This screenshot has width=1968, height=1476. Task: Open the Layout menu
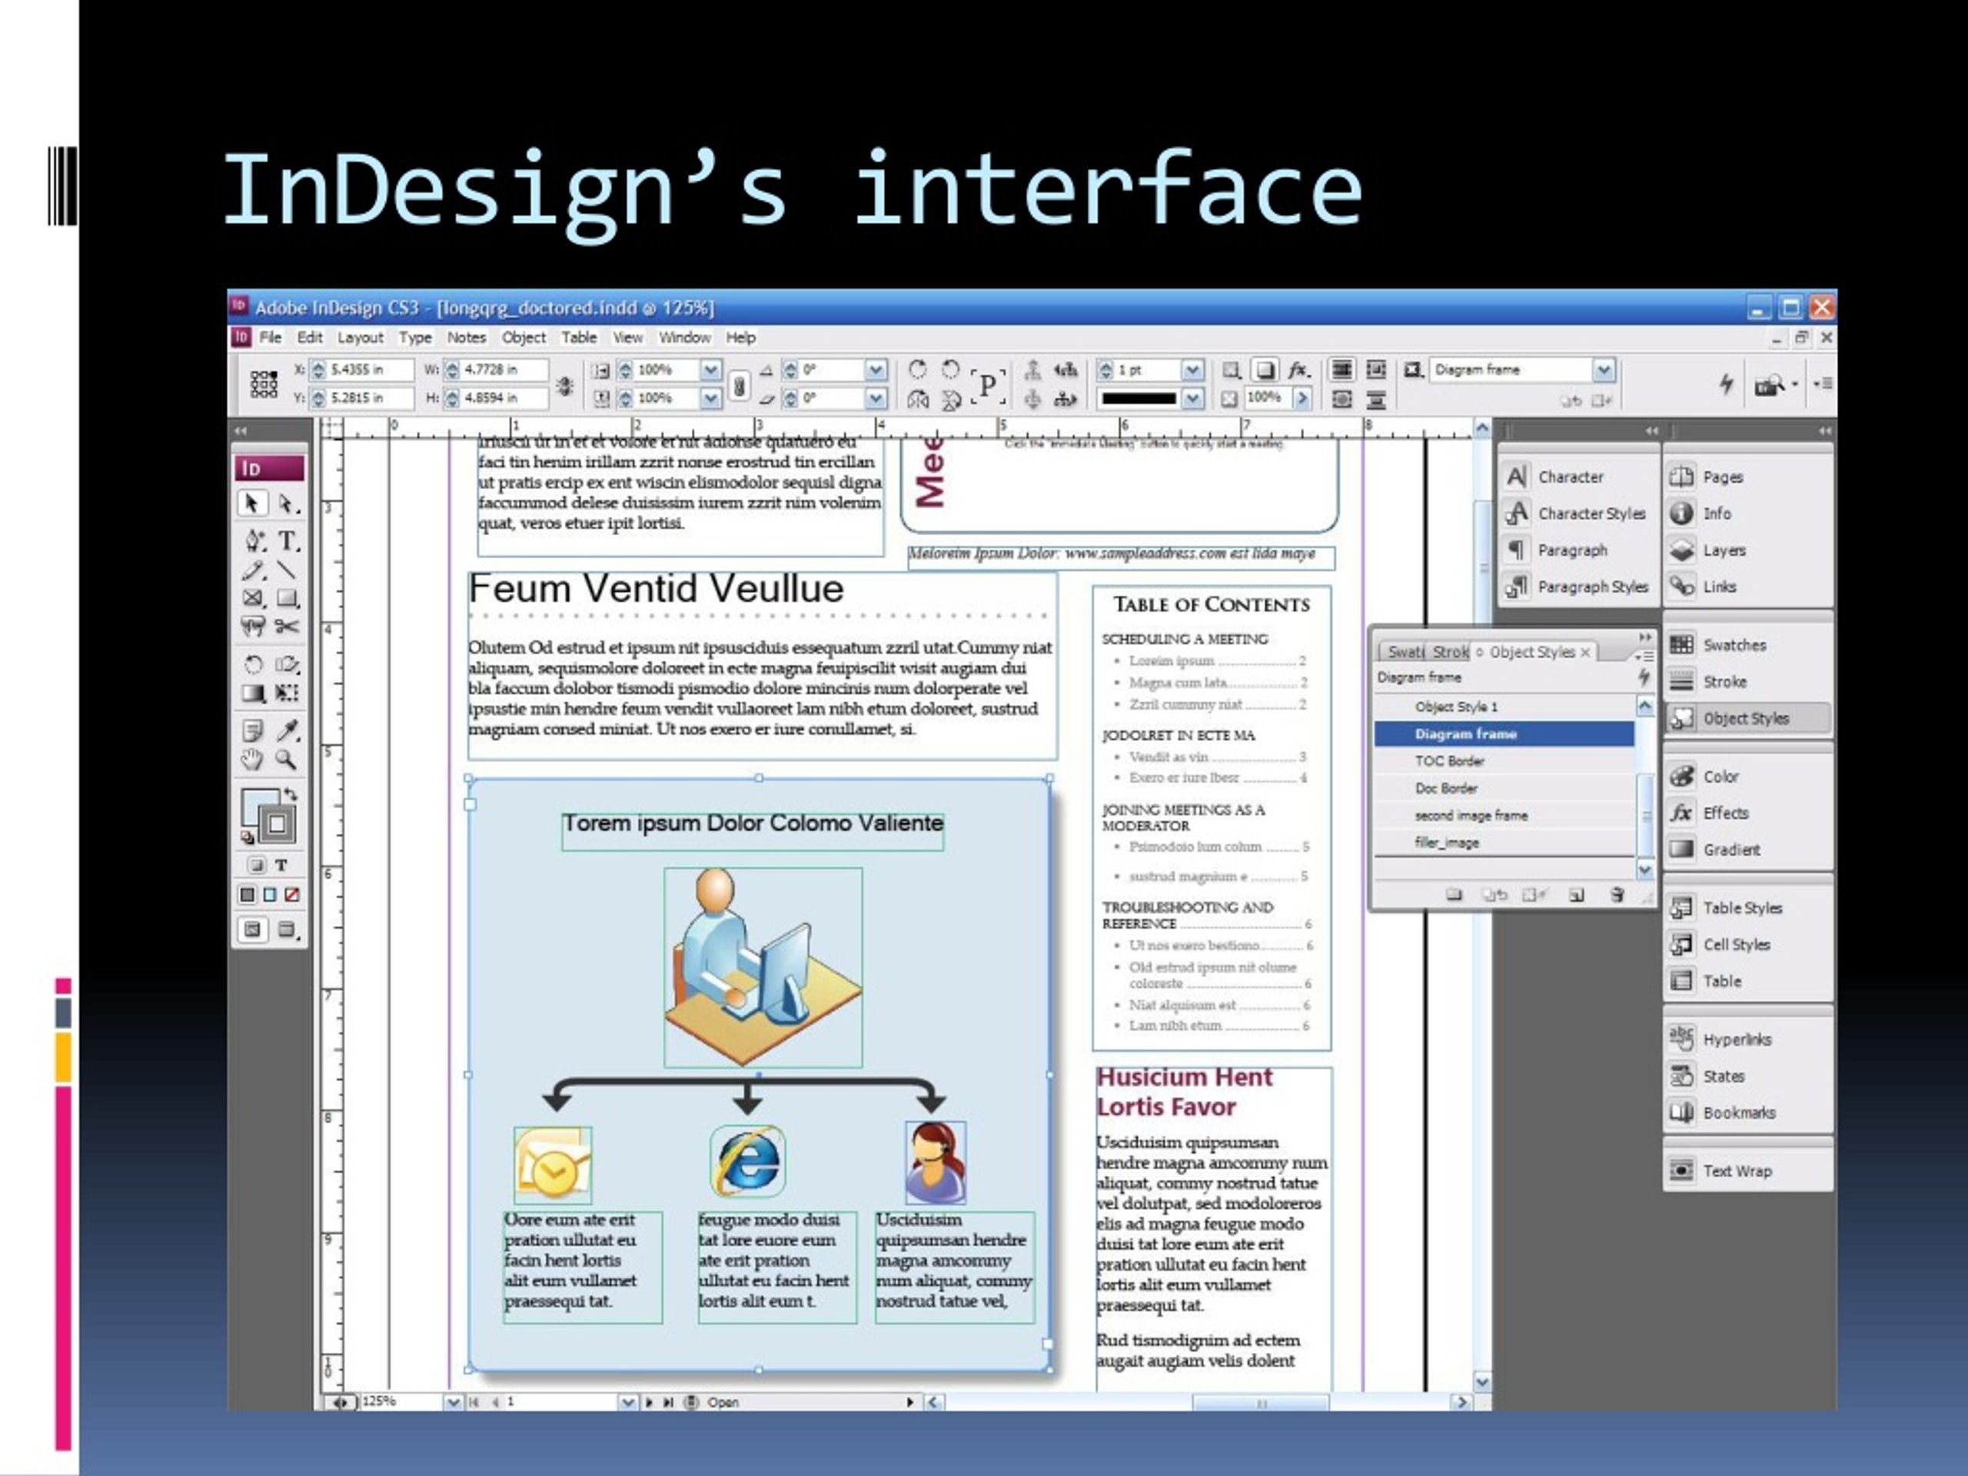(x=360, y=337)
